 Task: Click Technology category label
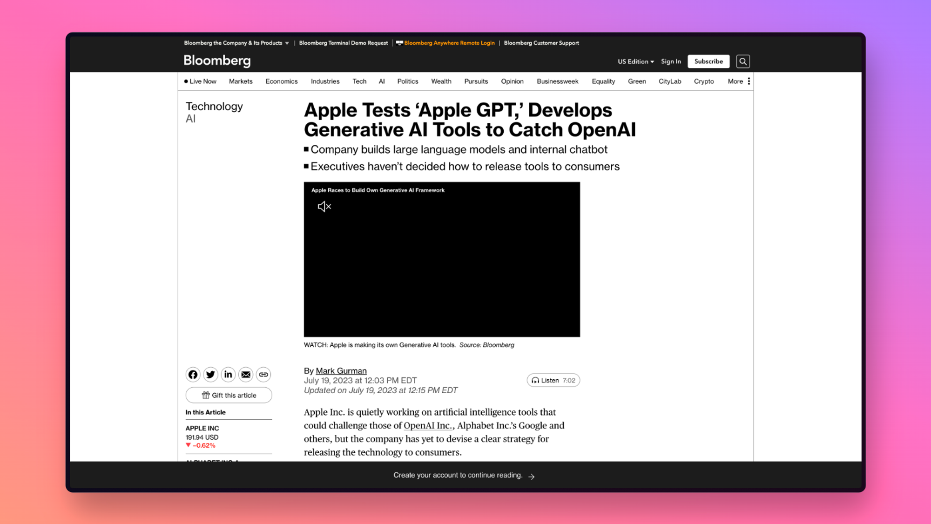click(x=214, y=107)
